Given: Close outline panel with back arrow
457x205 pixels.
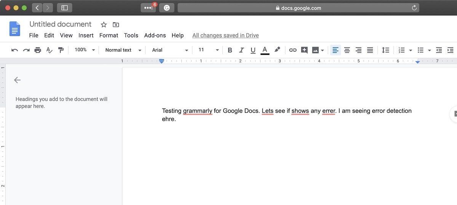Looking at the screenshot, I should click(17, 80).
